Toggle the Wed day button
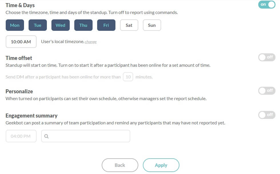 (x=61, y=25)
